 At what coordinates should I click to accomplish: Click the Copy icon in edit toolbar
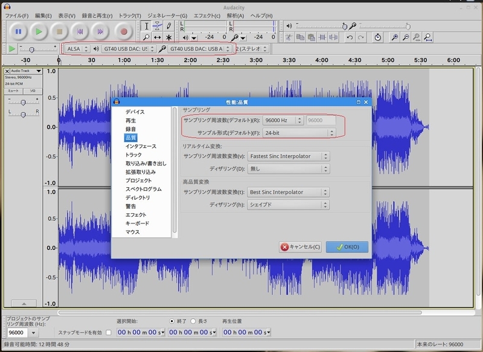tap(300, 37)
